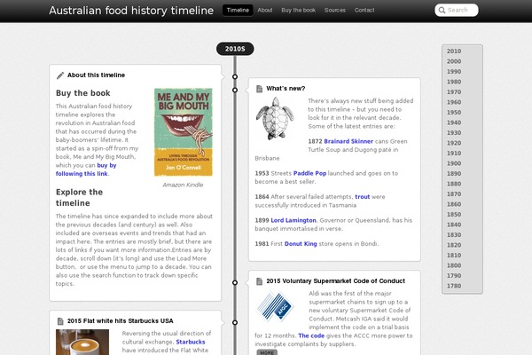Jump to decade 1970 in the sidebar
This screenshot has width=532, height=355.
(454, 92)
